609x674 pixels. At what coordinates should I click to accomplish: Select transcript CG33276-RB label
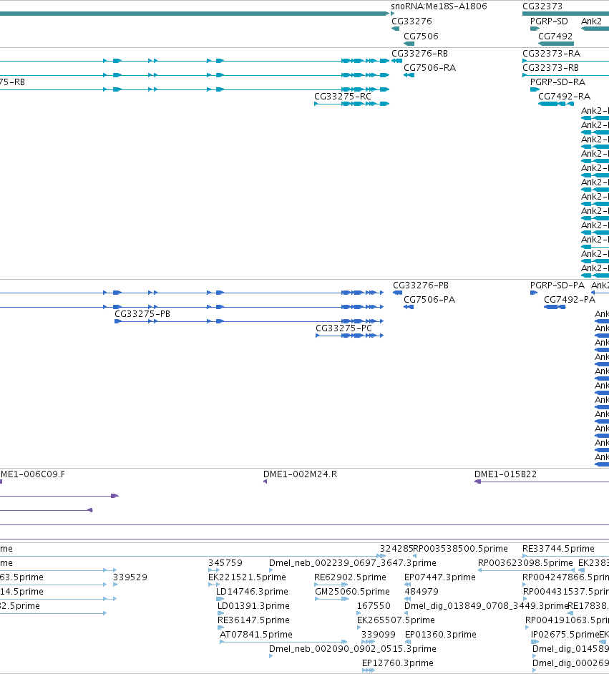420,53
